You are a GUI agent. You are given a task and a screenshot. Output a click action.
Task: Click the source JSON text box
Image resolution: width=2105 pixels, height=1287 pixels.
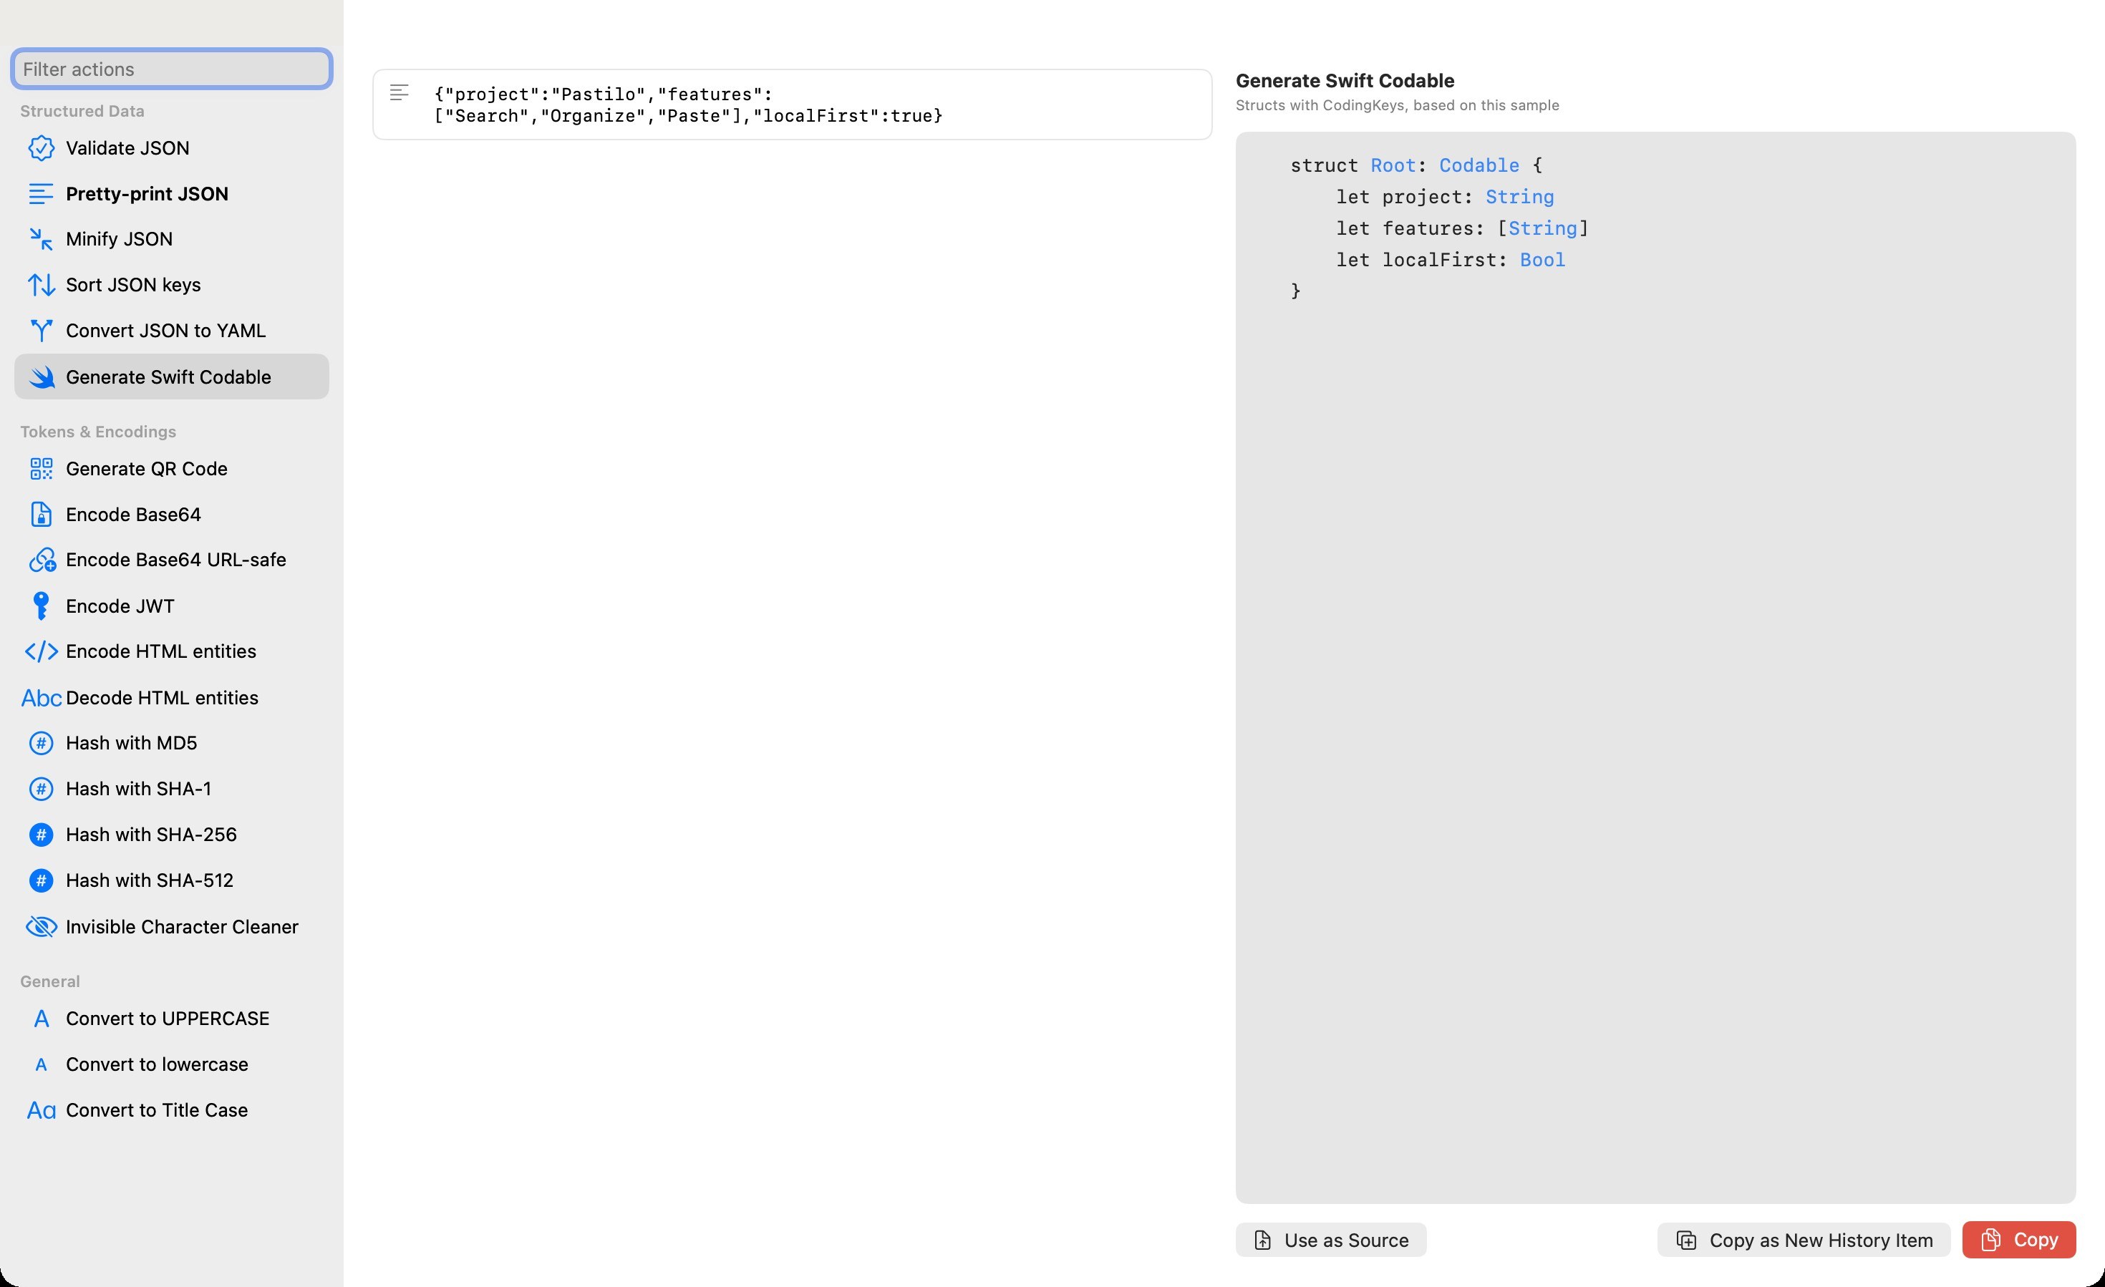coord(793,105)
